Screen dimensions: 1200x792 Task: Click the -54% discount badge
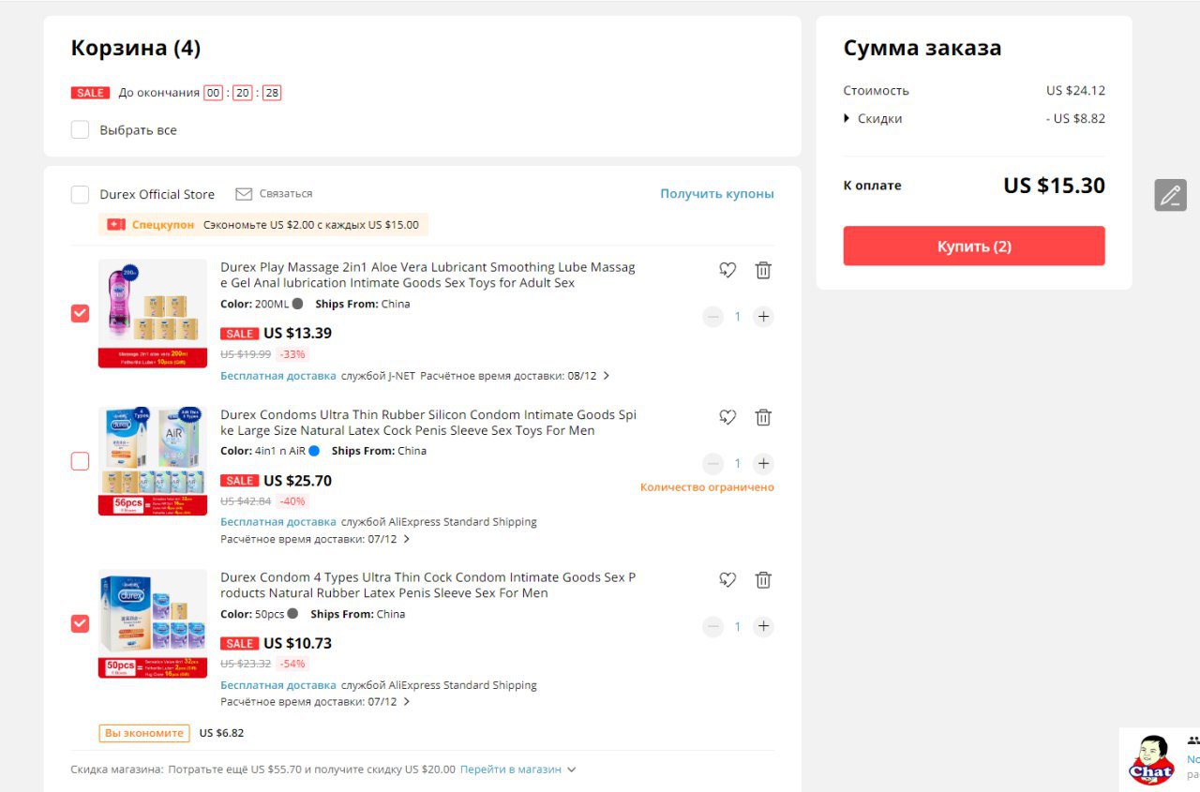[x=292, y=664]
